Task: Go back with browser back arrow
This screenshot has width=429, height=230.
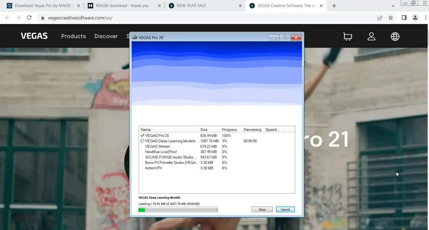Action: click(x=7, y=18)
